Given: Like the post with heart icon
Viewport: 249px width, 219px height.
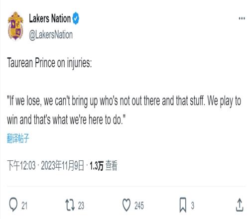Looking at the screenshot, I should click(x=126, y=205).
